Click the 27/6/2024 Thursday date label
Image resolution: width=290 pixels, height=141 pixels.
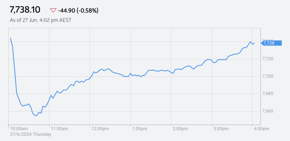click(31, 135)
